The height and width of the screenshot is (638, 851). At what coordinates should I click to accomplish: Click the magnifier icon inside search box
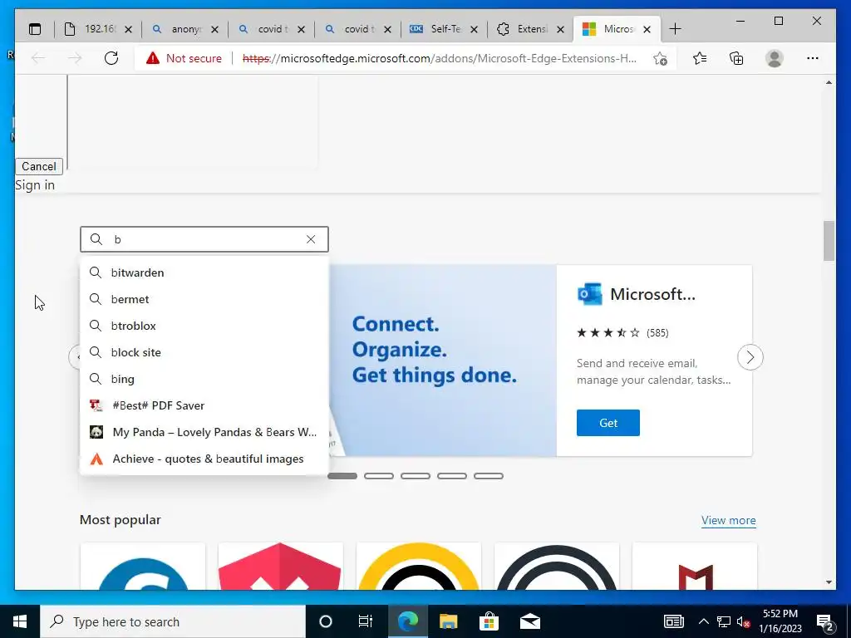point(96,239)
